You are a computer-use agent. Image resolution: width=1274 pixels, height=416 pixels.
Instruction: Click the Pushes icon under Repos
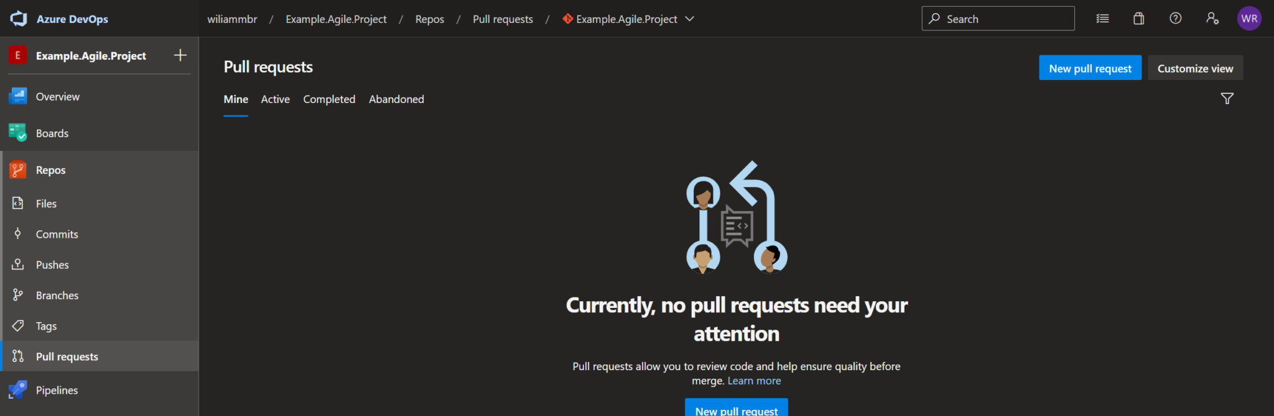(x=18, y=264)
